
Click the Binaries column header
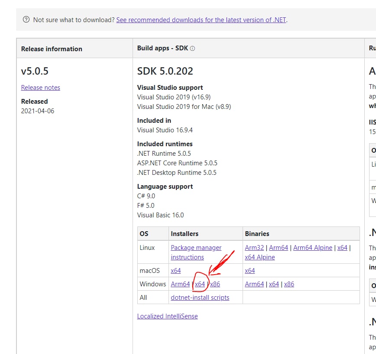(x=257, y=234)
